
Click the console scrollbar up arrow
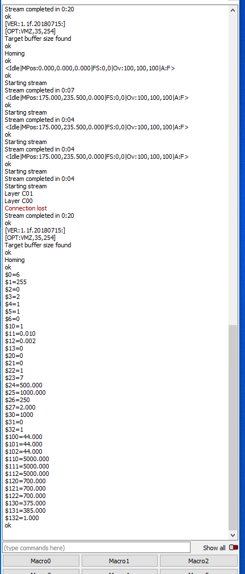(233, 10)
